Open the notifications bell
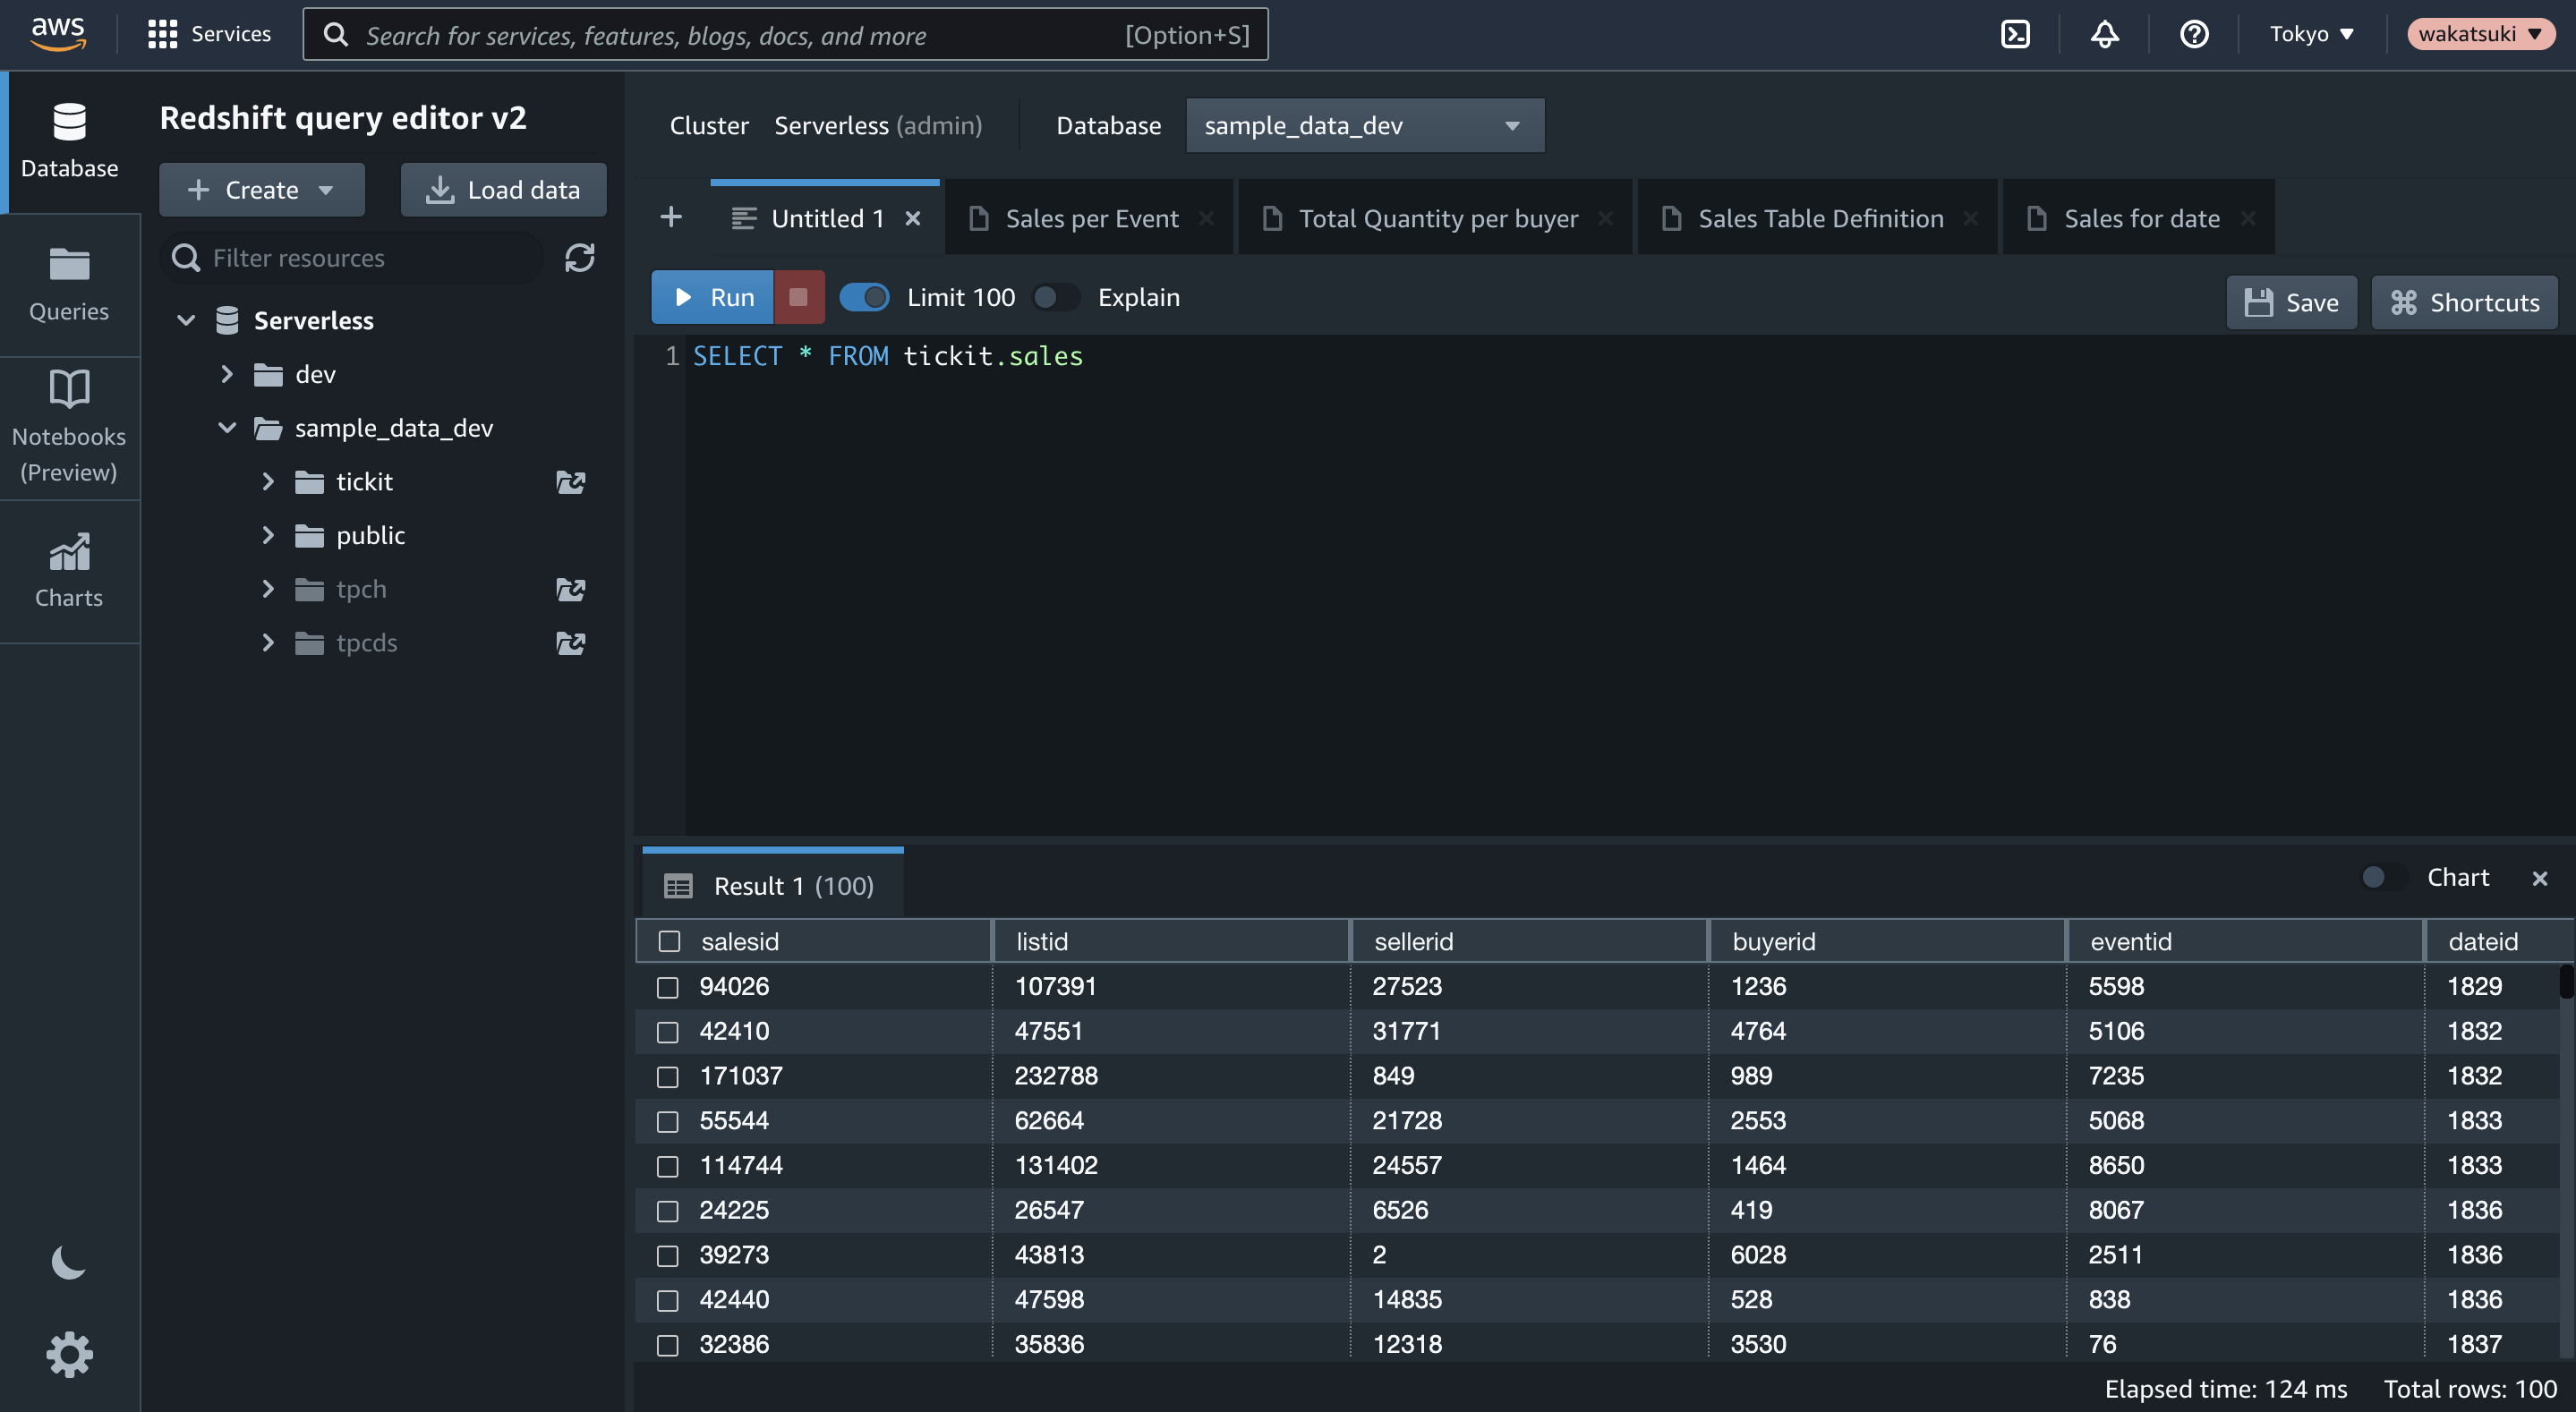 (2104, 33)
